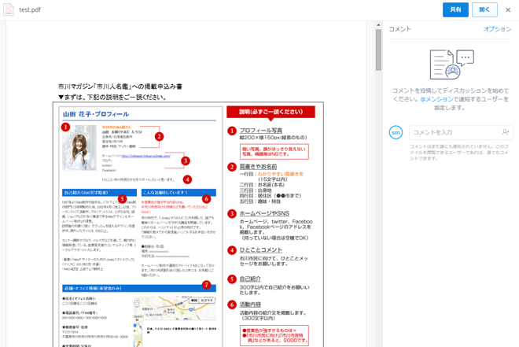The height and width of the screenshot is (347, 519).
Task: Click the sm user avatar
Action: 396,132
